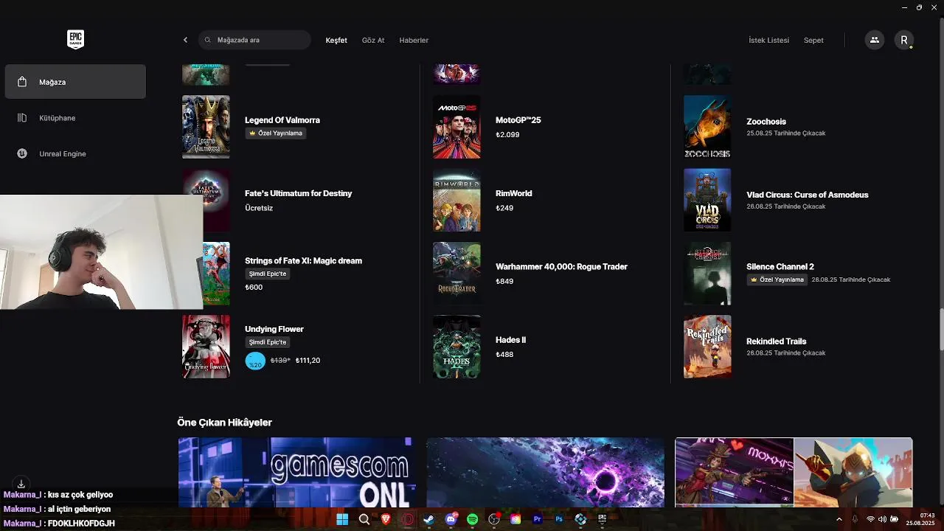This screenshot has width=944, height=531.
Task: Open the Hades II title
Action: pyautogui.click(x=510, y=340)
